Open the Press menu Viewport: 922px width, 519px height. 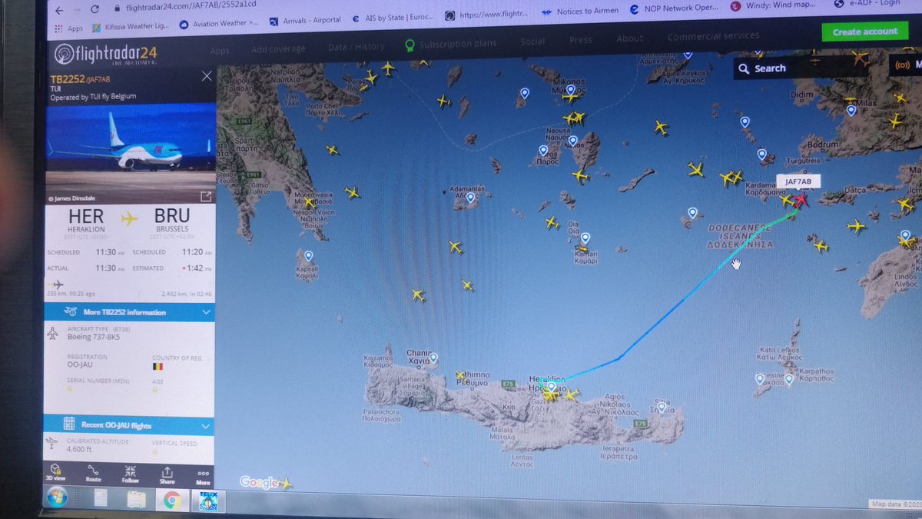click(x=581, y=40)
